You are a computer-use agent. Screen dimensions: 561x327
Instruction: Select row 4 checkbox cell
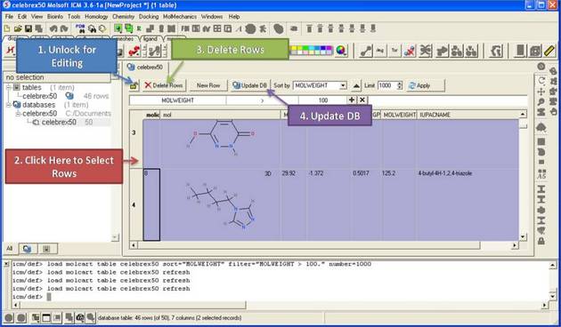pos(151,205)
